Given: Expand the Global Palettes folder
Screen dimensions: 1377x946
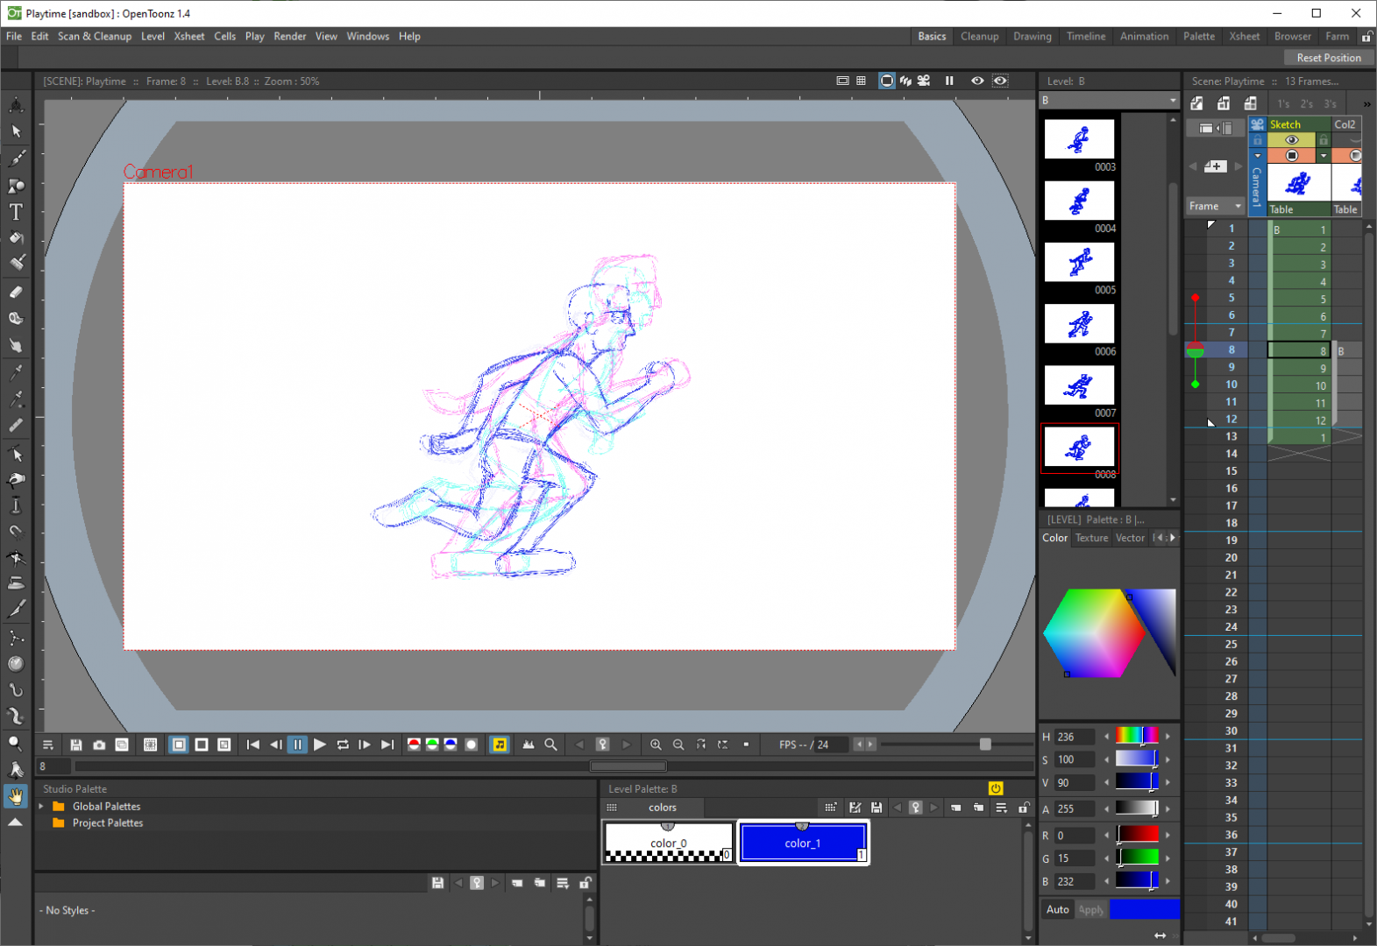Looking at the screenshot, I should click(x=41, y=807).
